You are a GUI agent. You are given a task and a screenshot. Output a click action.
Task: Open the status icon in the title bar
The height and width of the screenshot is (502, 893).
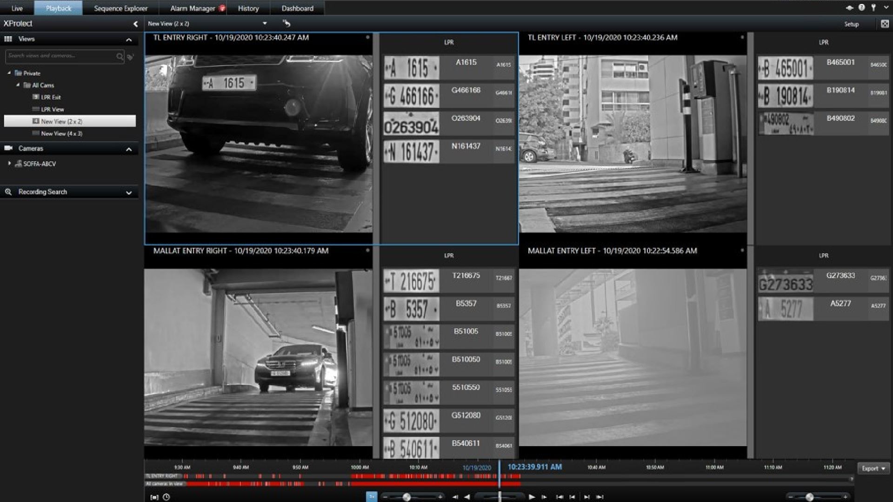point(849,7)
